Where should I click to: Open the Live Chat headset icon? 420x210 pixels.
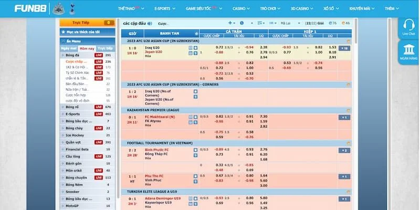(x=408, y=27)
